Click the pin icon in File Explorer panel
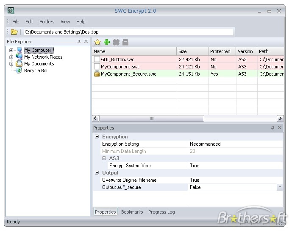Viewport: 289px width, 231px height. pyautogui.click(x=79, y=42)
